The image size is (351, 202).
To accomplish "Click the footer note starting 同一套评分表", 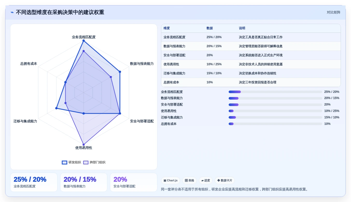I will pyautogui.click(x=235, y=189).
